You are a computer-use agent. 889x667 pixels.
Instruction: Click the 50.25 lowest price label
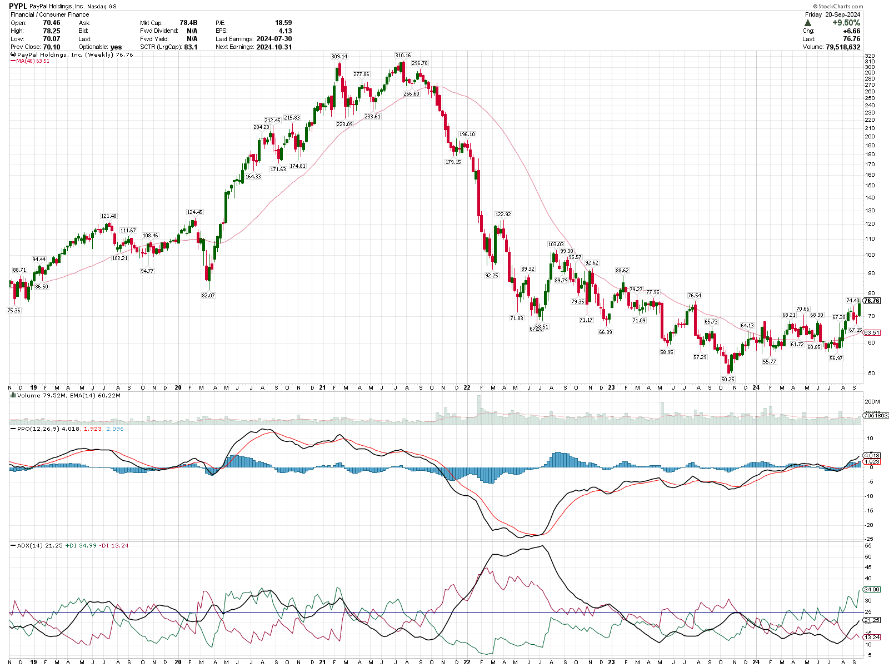pos(727,380)
